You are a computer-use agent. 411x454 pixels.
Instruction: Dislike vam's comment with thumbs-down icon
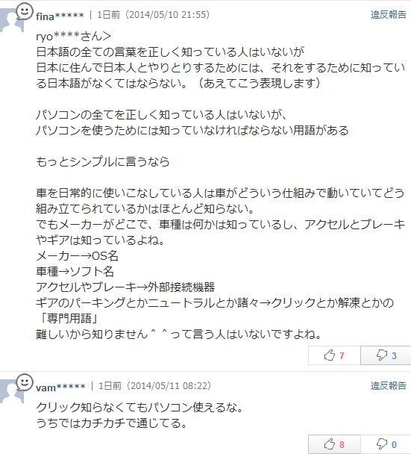click(382, 444)
